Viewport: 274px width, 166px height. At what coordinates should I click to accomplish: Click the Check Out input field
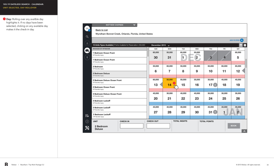click(158, 126)
